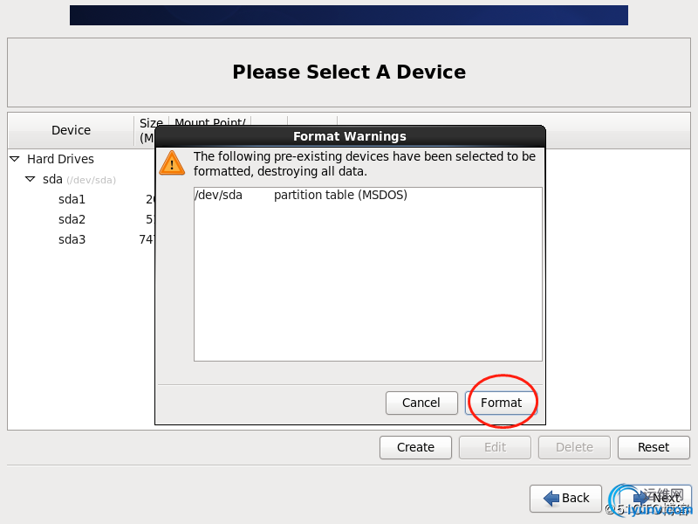Click the Edit partition button
Image resolution: width=698 pixels, height=524 pixels.
coord(495,447)
